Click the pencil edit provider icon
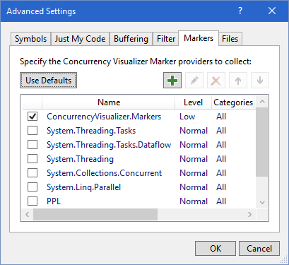The width and height of the screenshot is (289, 265). point(194,81)
